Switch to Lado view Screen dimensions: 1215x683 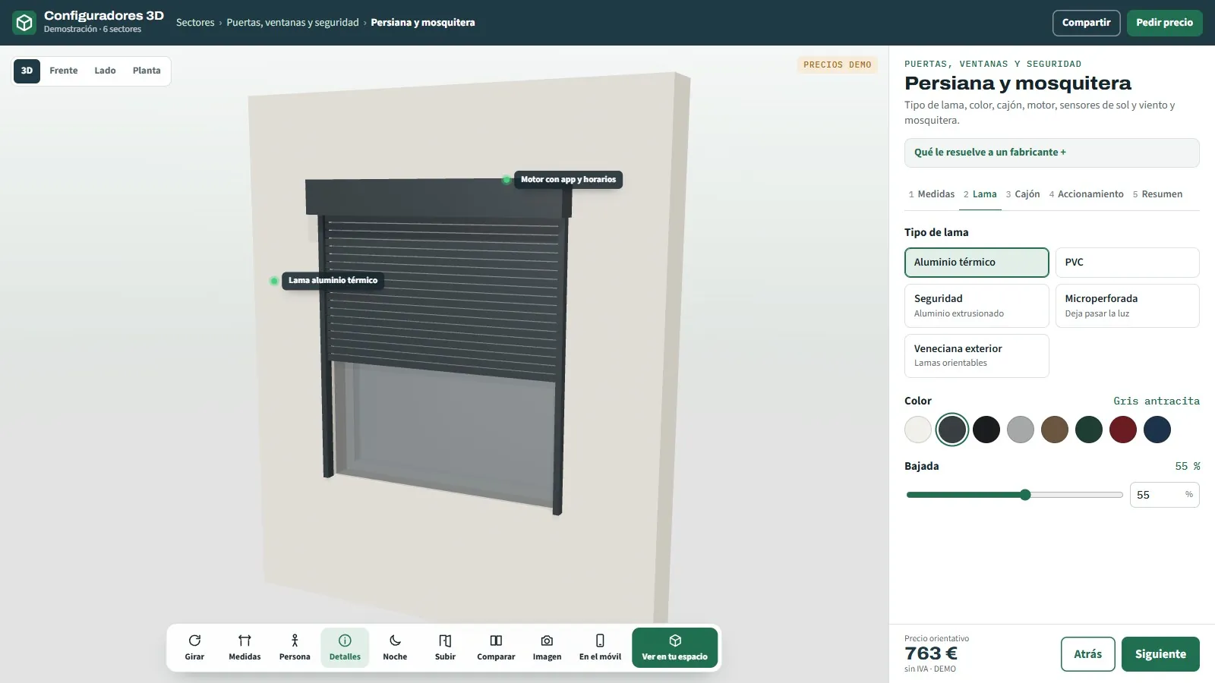[x=105, y=71]
